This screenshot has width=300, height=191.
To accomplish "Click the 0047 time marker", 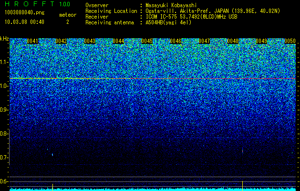I will tap(204, 41).
